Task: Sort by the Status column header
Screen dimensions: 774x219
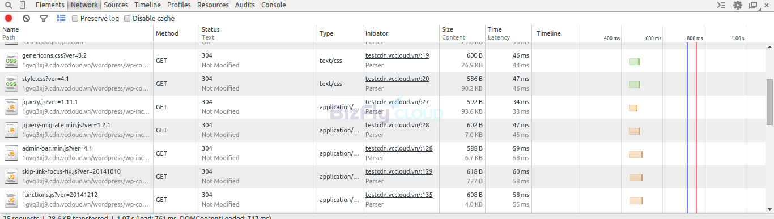Action: (x=211, y=29)
